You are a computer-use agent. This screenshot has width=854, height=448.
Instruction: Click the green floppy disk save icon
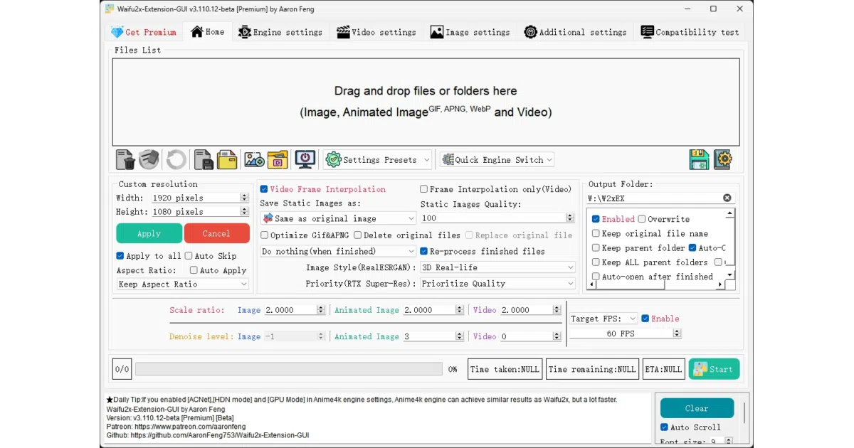pos(699,159)
